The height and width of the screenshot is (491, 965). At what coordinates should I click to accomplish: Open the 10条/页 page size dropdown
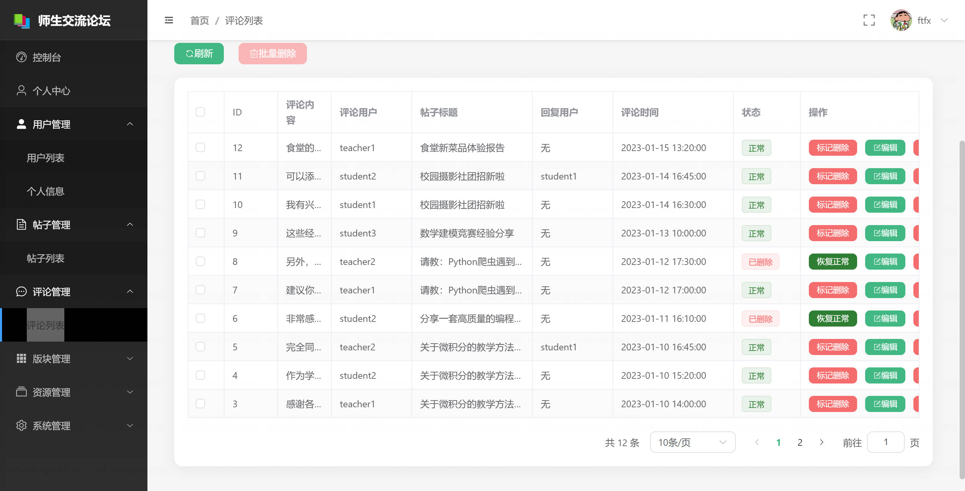692,442
